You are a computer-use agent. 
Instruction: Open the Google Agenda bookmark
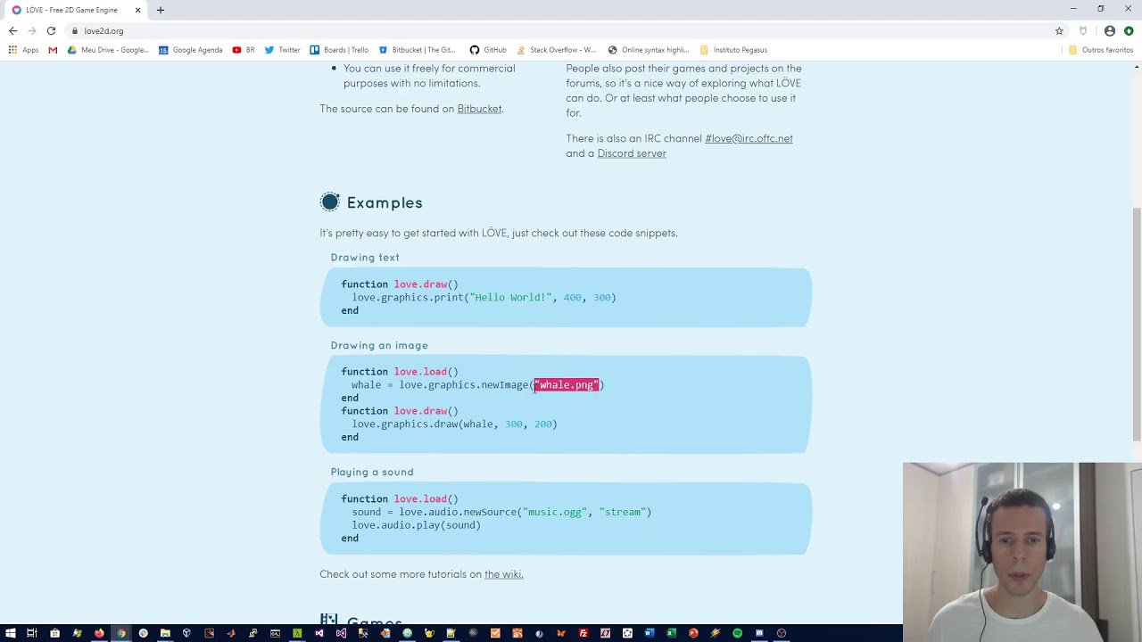(x=190, y=50)
